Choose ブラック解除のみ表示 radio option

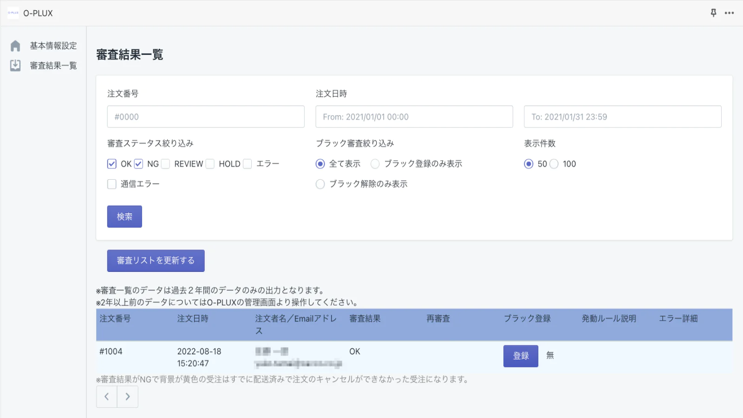point(320,184)
